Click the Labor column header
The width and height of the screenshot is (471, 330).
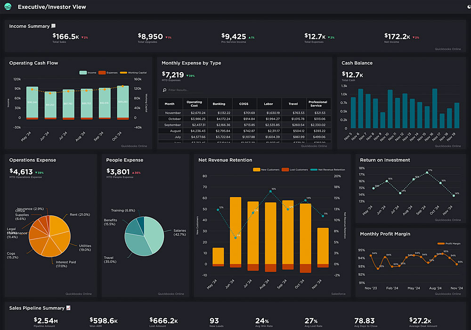click(x=269, y=104)
